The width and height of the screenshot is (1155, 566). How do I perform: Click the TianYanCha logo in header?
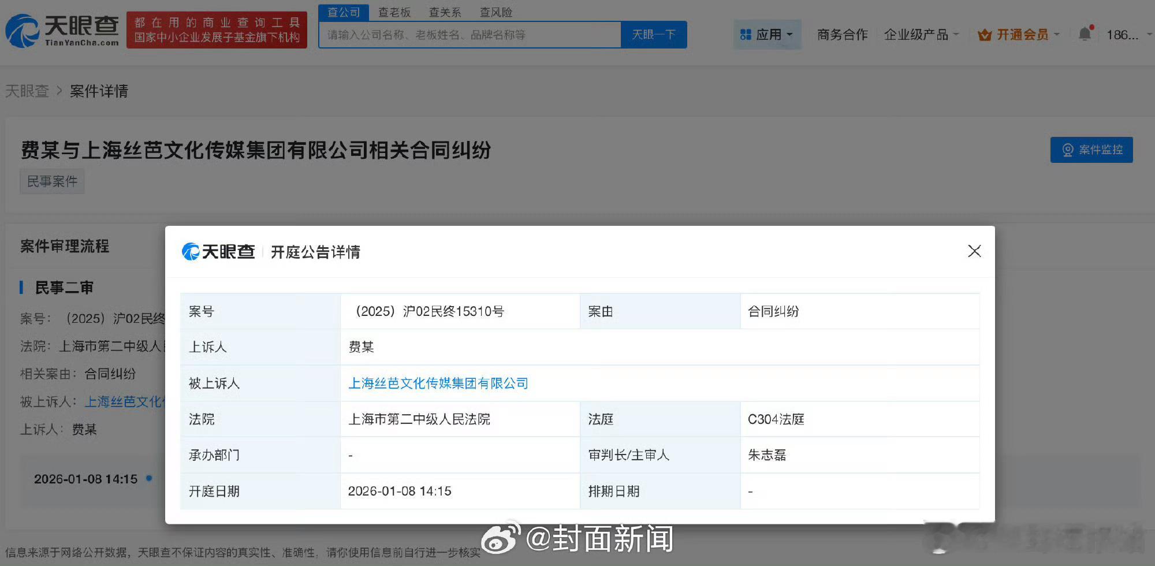[62, 31]
